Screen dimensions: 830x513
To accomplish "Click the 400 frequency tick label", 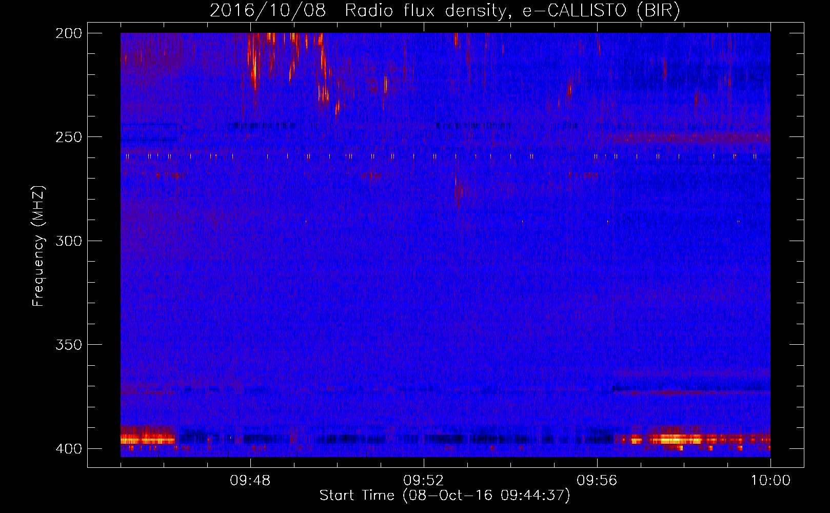I will click(x=68, y=449).
